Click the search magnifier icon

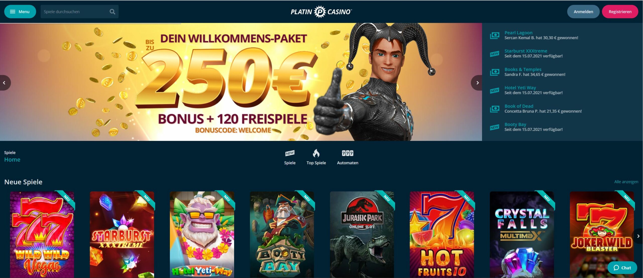112,12
